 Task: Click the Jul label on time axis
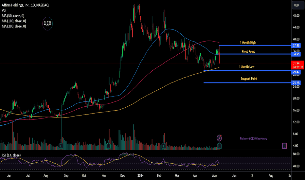(x=28, y=175)
